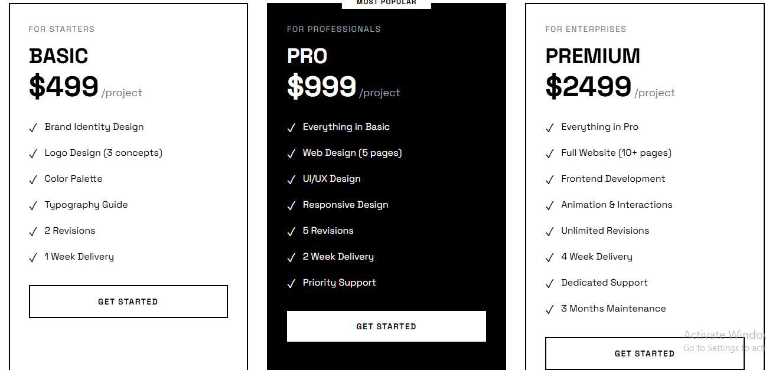Viewport: 766px width, 370px height.
Task: Click the checkmark beside Brand Identity Design
Action: click(x=33, y=127)
